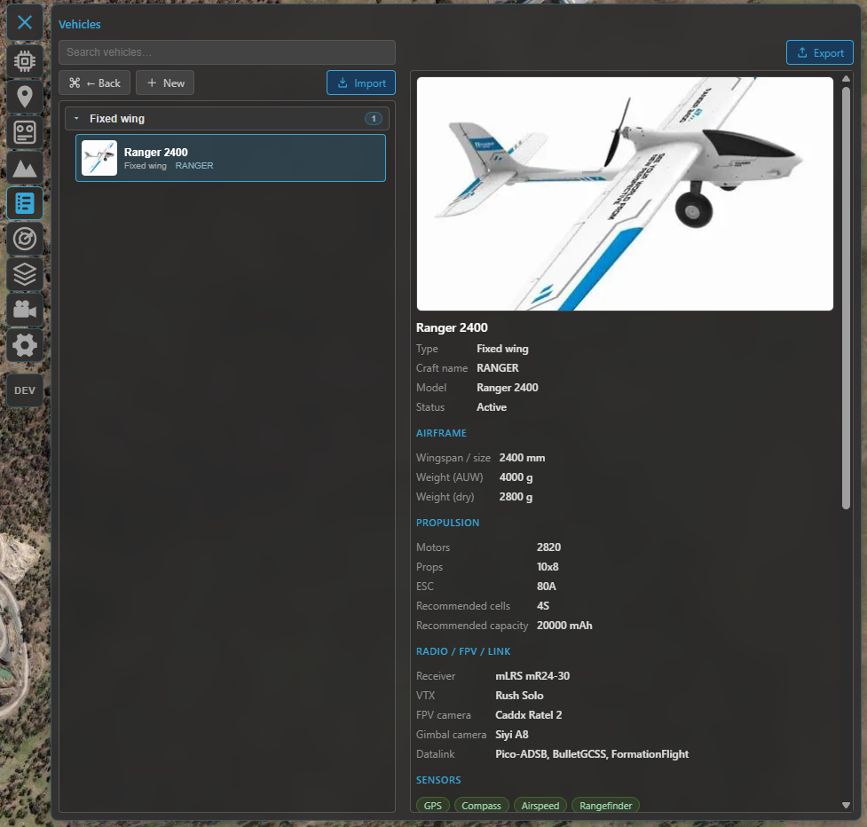The image size is (867, 827).
Task: Create a New vehicle
Action: pyautogui.click(x=165, y=83)
